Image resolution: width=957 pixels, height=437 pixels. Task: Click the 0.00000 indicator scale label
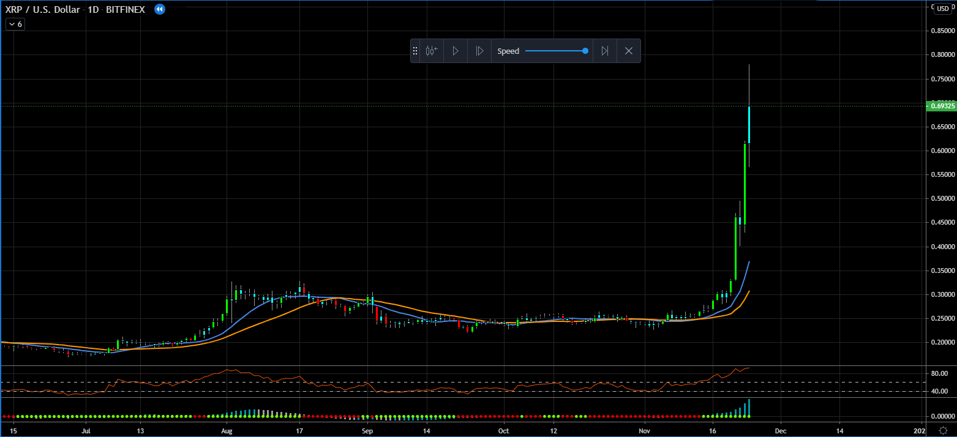tap(943, 416)
